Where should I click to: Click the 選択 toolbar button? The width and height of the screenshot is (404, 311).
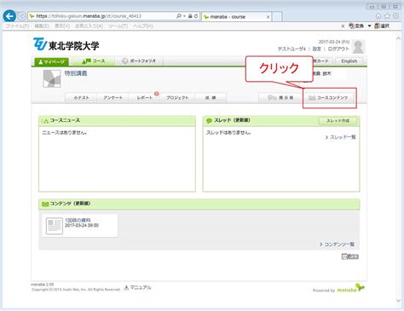[382, 26]
